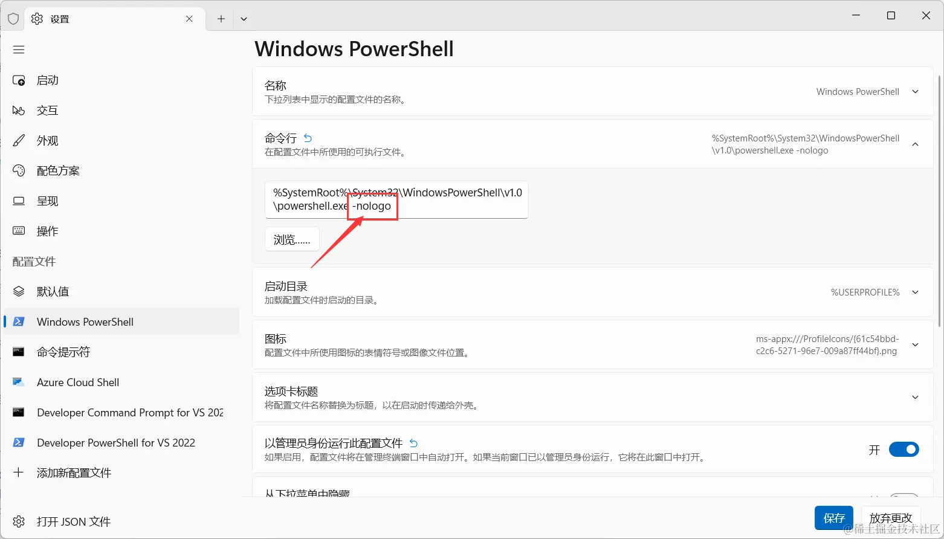Click the 启动 startup icon in the sidebar
The height and width of the screenshot is (539, 944).
19,80
